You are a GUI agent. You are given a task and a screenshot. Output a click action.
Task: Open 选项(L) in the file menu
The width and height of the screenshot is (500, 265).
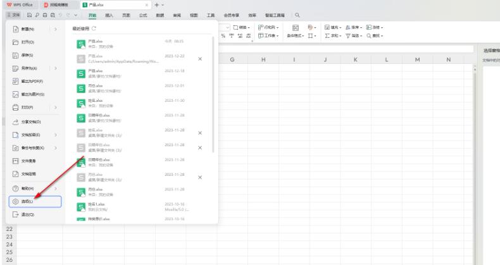pos(35,202)
